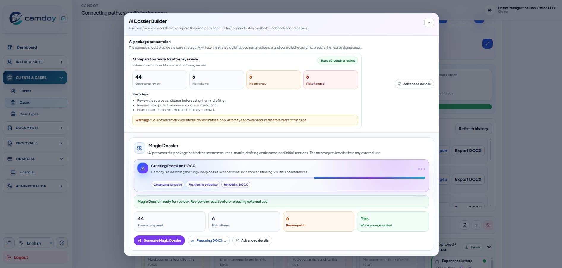This screenshot has width=562, height=268.
Task: Click the 44 Sources for review card
Action: (160, 80)
